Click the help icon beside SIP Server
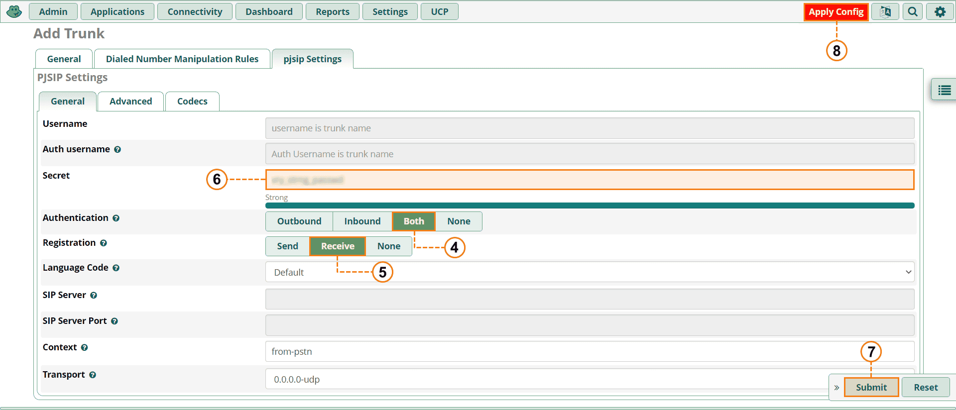 click(x=94, y=295)
